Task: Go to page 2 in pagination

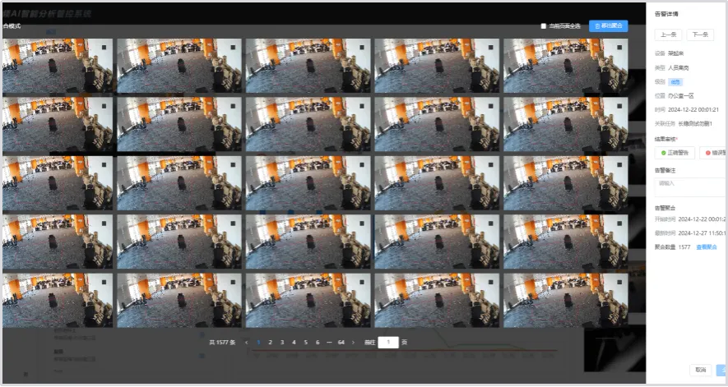Action: [x=270, y=342]
